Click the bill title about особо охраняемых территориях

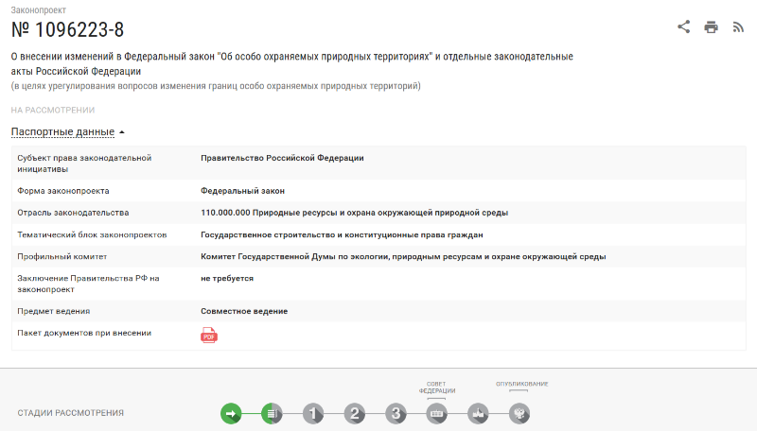292,63
